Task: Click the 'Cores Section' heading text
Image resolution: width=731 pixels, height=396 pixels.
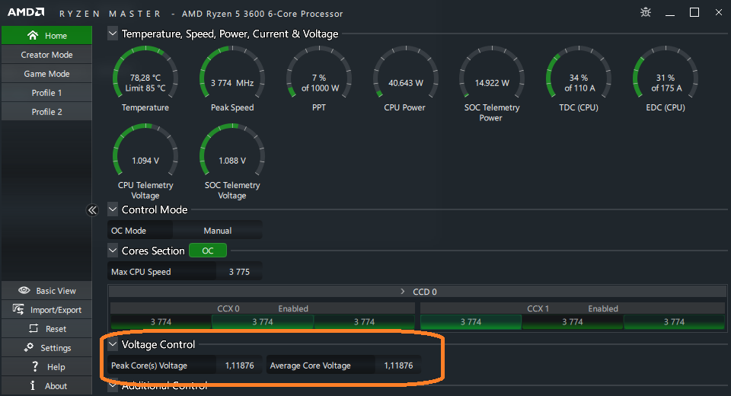Action: 153,251
